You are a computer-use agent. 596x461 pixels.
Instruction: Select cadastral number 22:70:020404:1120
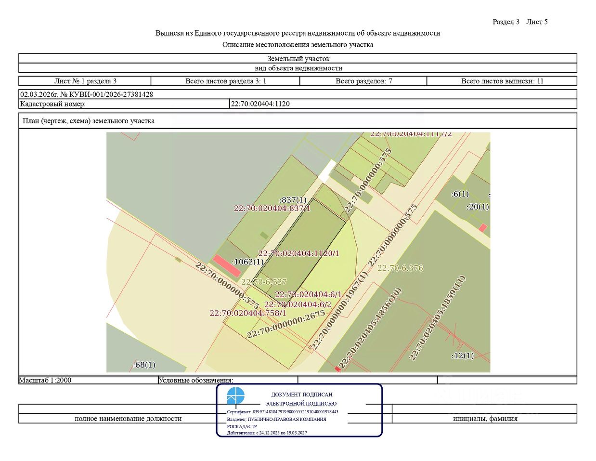click(260, 104)
